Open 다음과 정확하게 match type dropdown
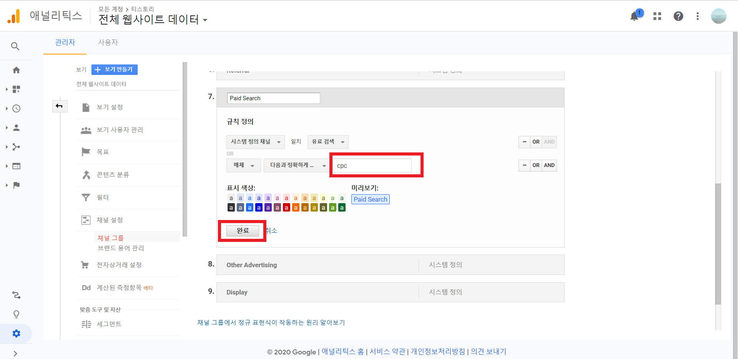 point(296,165)
